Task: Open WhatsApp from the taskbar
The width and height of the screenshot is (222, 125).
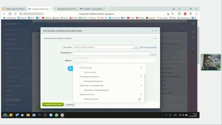Action: pos(57,115)
